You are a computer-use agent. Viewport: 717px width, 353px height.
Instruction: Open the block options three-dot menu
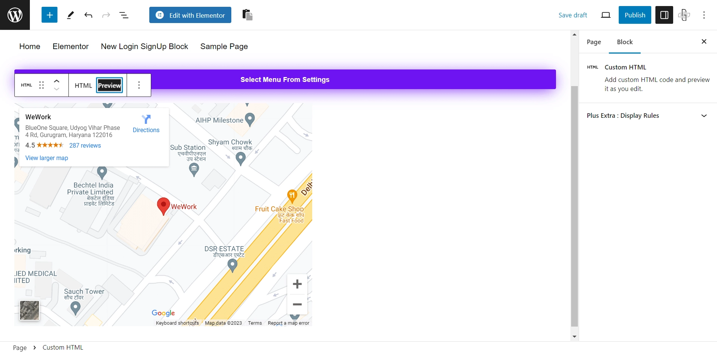pos(139,85)
